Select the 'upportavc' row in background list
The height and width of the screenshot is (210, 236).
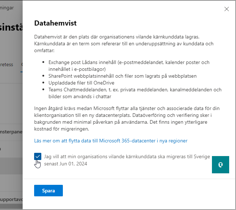coord(11,199)
